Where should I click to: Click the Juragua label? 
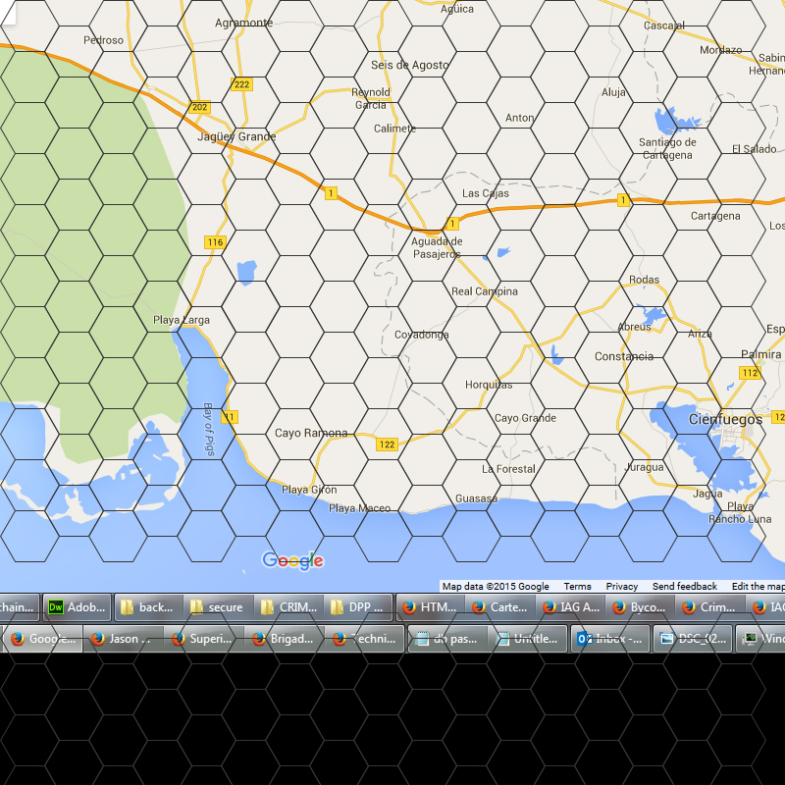645,467
